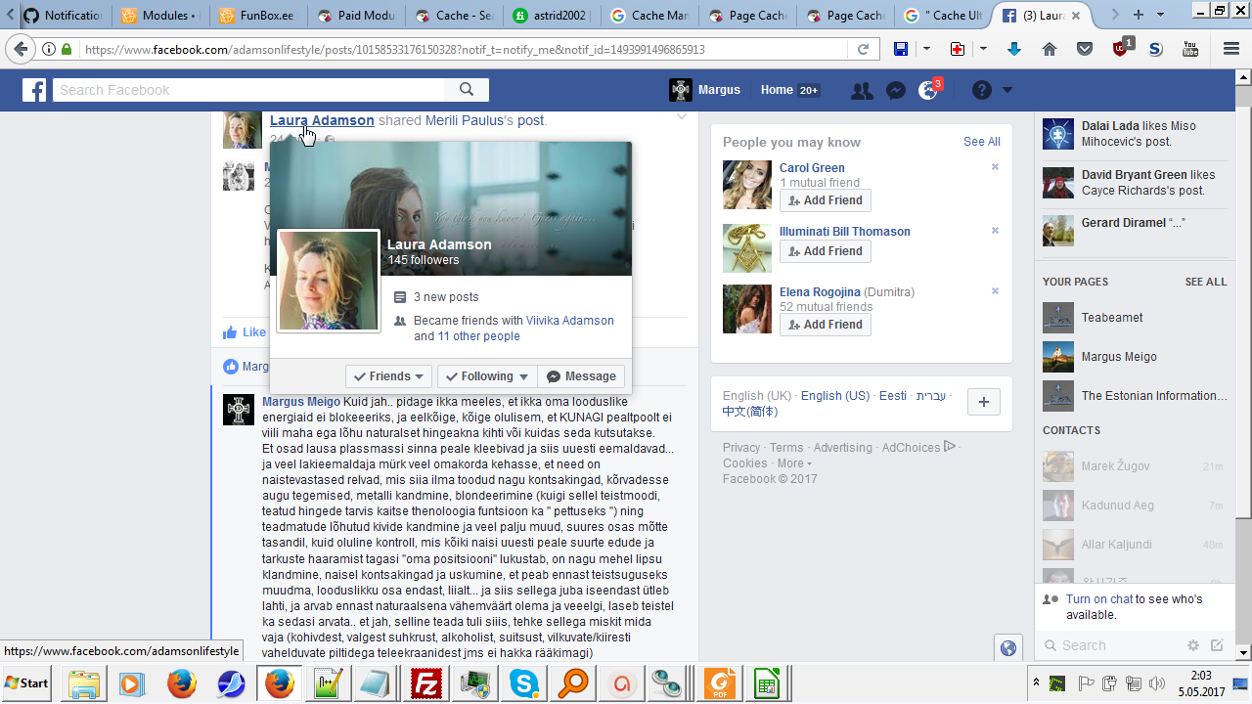Add a language with the plus button
This screenshot has height=704, width=1252.
pyautogui.click(x=984, y=402)
